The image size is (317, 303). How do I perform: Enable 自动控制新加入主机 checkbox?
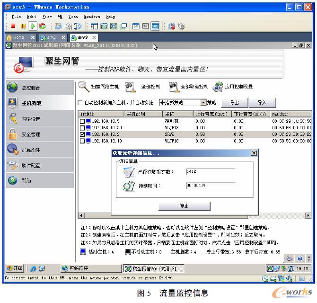(80, 103)
